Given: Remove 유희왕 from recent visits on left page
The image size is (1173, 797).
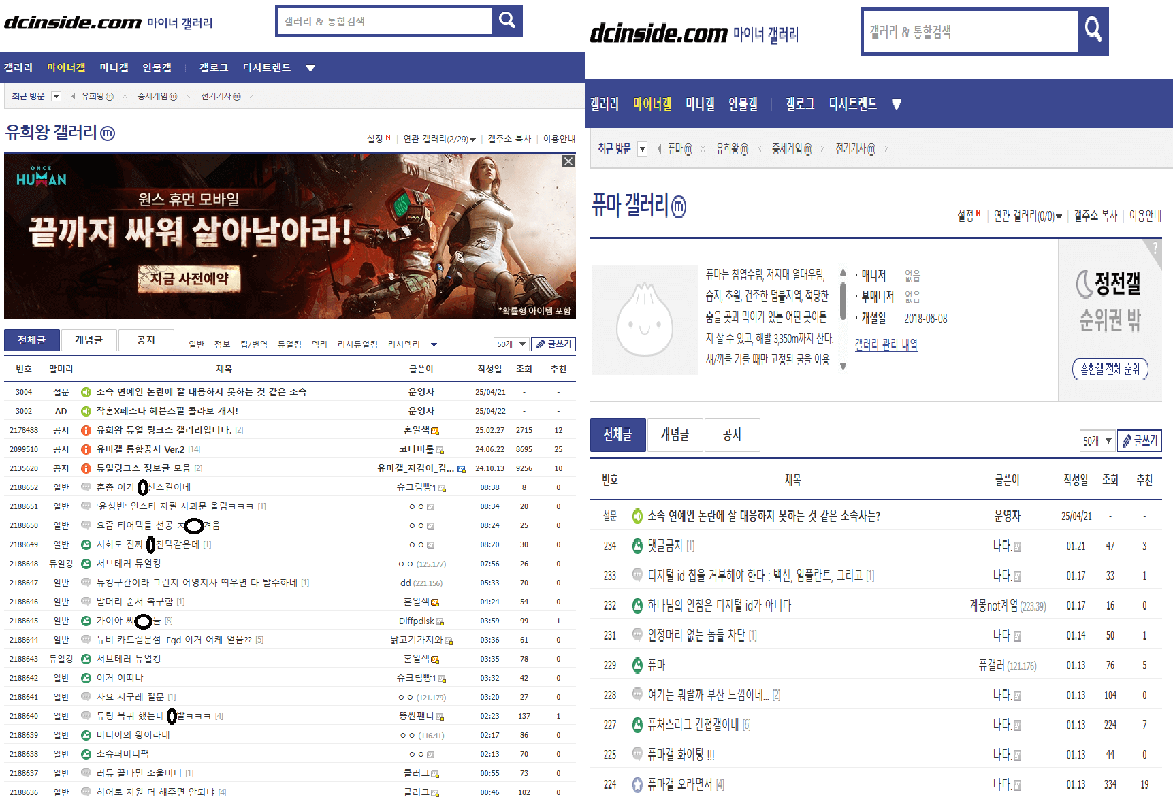Looking at the screenshot, I should [125, 97].
